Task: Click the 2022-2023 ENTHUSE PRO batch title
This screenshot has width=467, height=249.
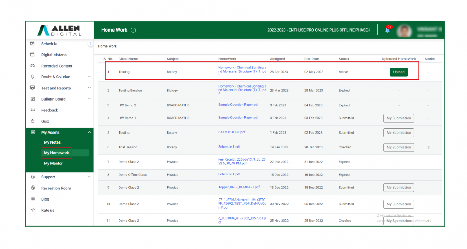Action: pyautogui.click(x=318, y=30)
